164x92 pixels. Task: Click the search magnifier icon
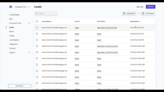tap(37, 14)
